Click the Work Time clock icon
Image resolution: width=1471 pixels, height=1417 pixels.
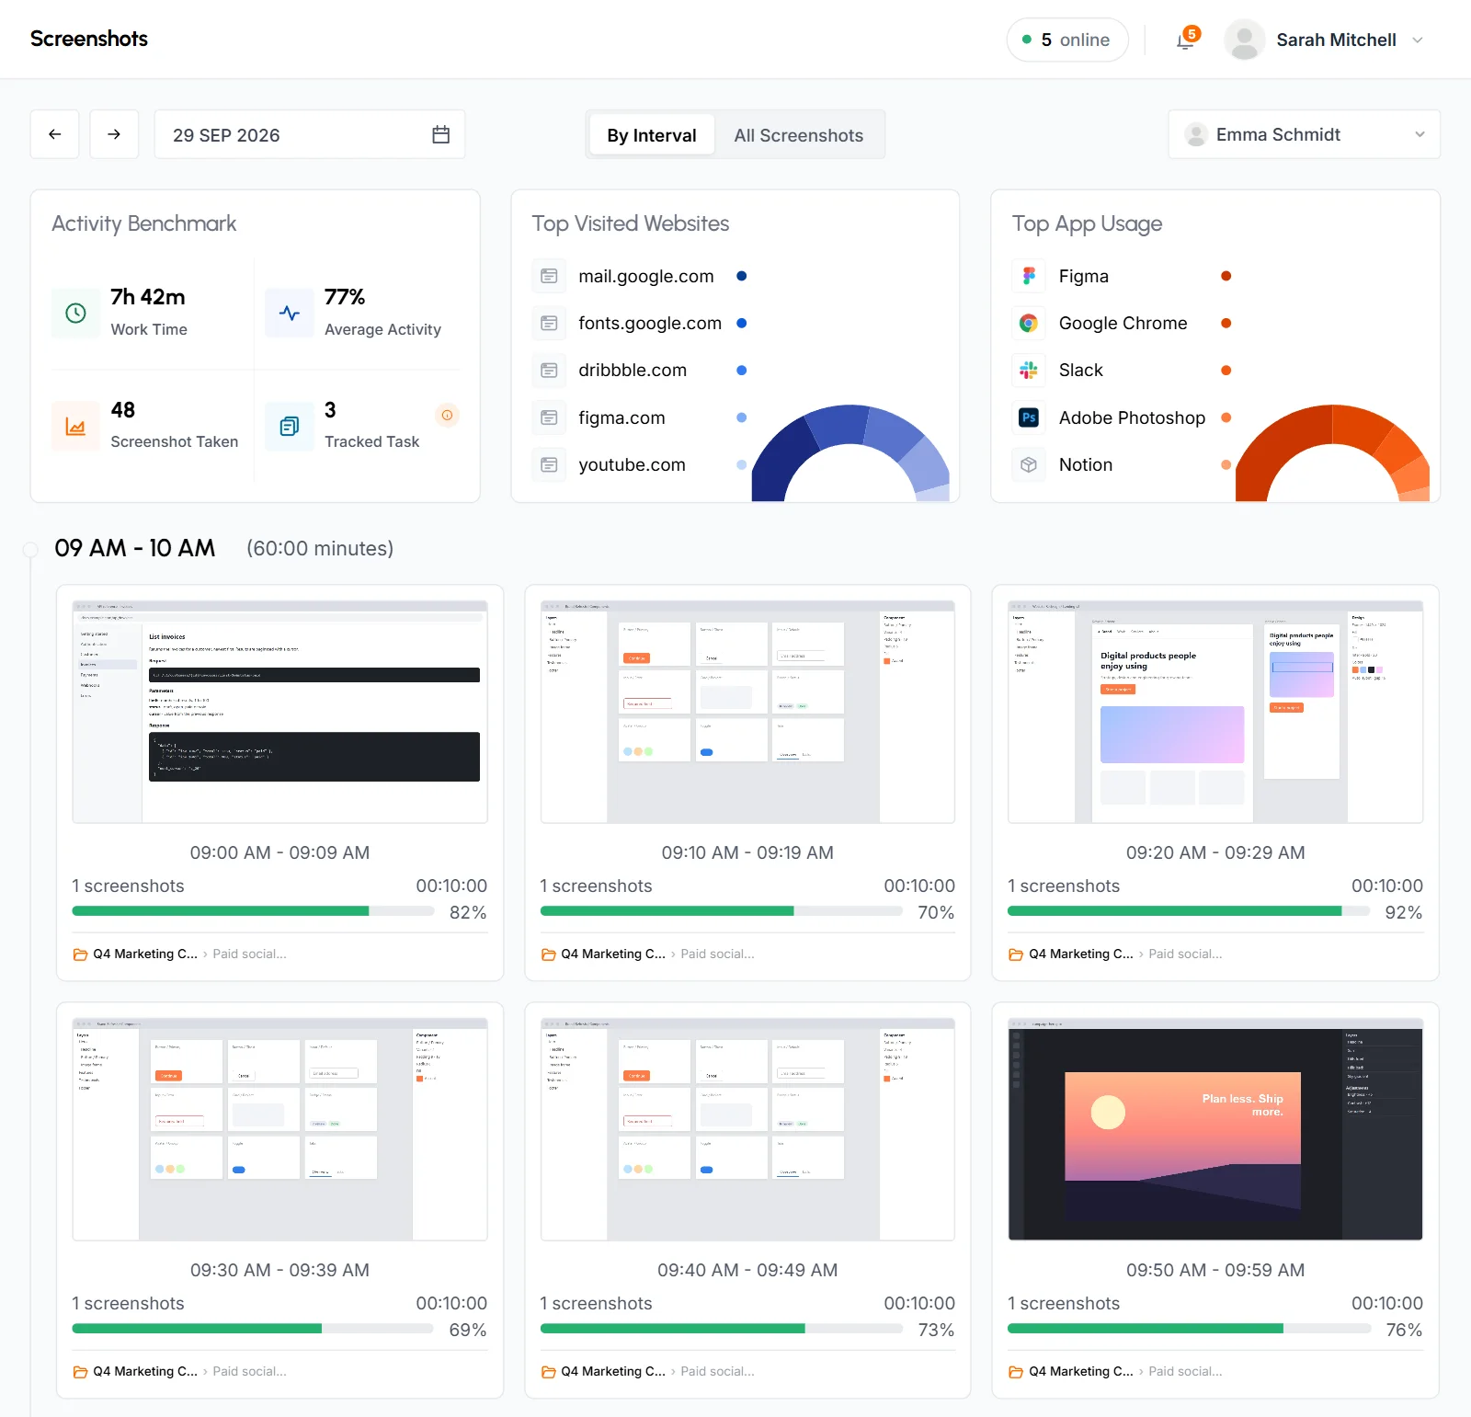[x=76, y=314]
